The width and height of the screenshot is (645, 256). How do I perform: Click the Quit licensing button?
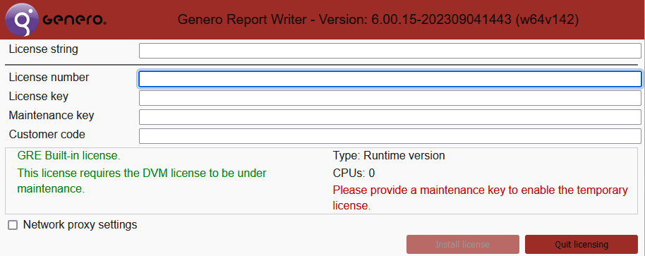click(581, 245)
